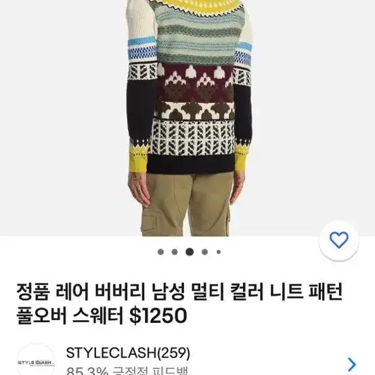Open the 85.3% positive feedback text
Screen dimensions: 375x375
coord(127,371)
